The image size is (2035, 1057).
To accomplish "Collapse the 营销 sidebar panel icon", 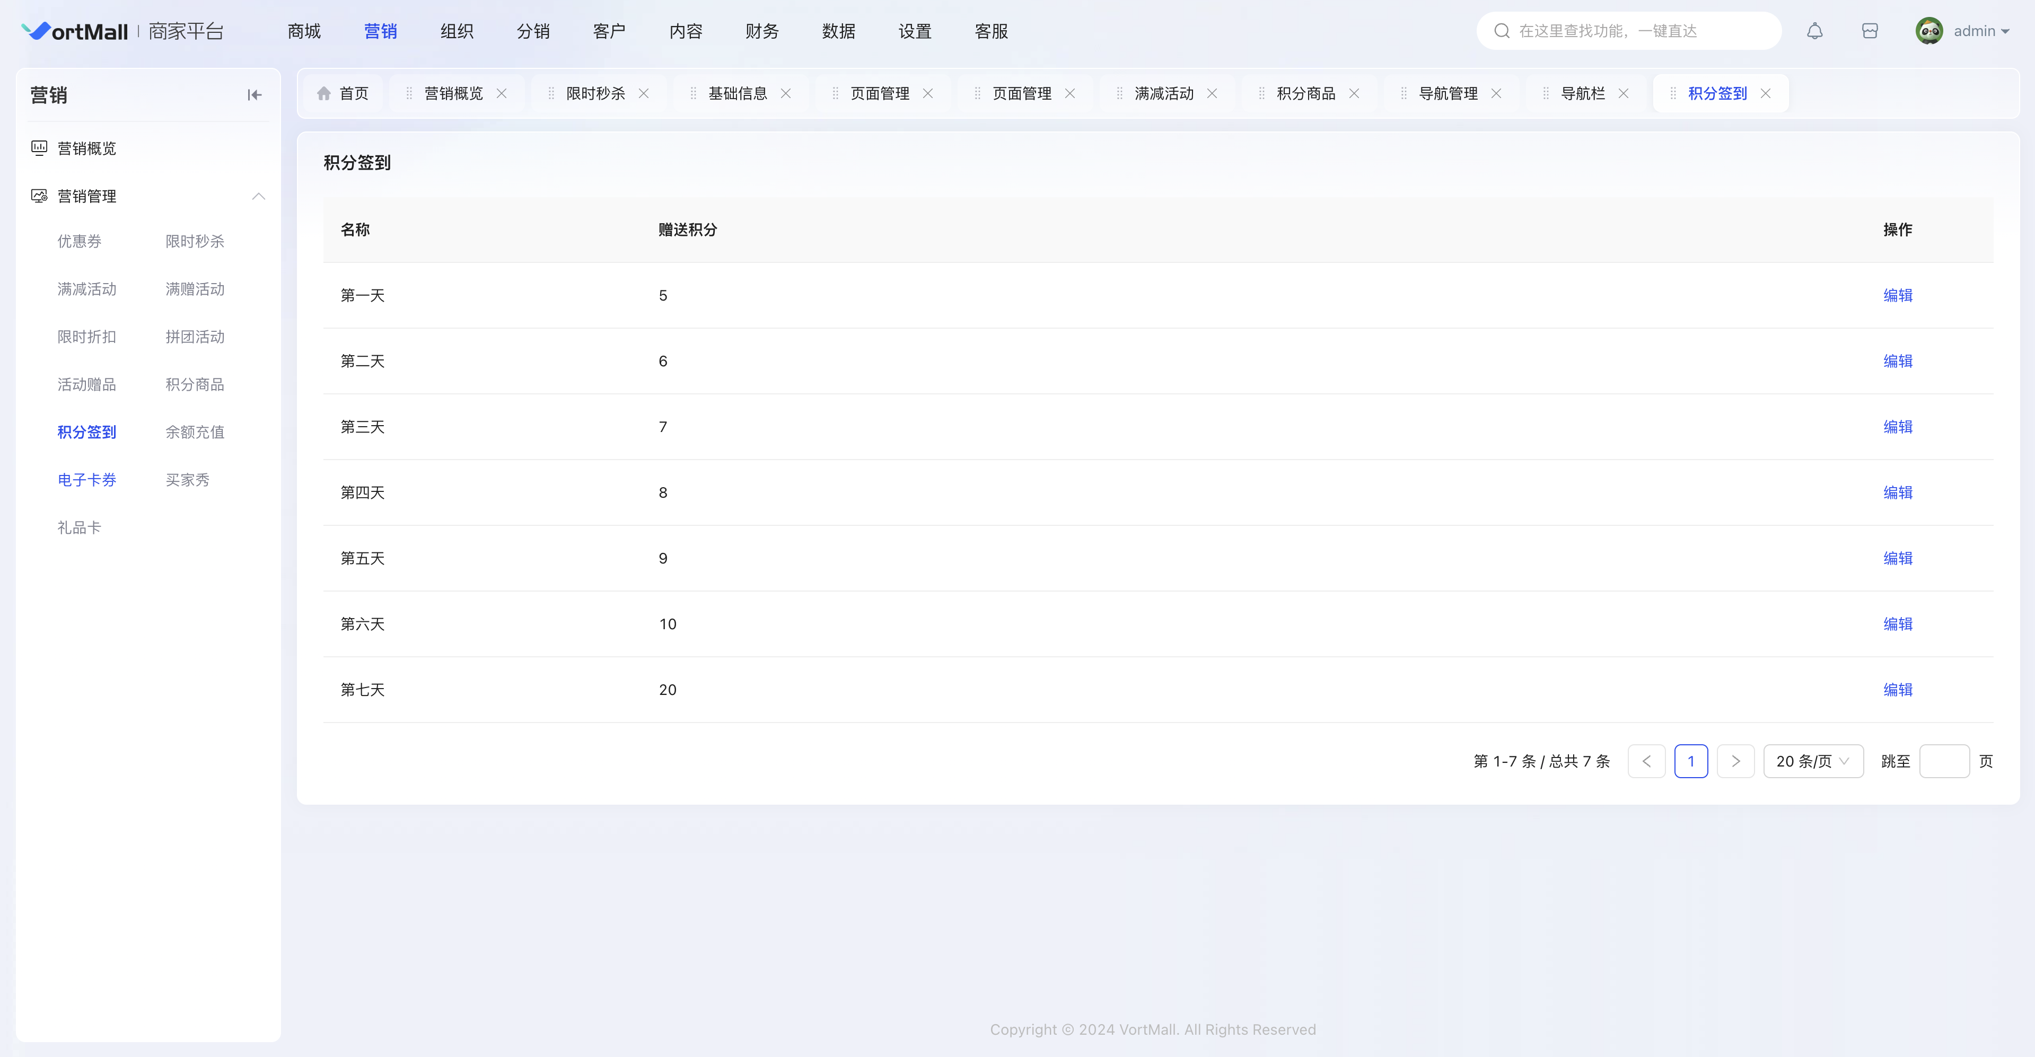I will click(253, 95).
